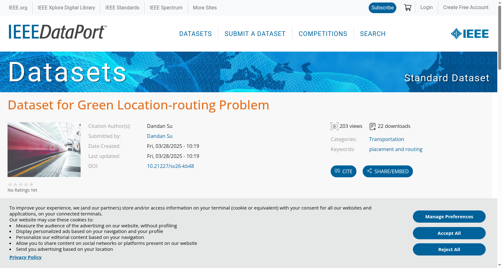Click the 'No Ratings Yet' text
The image size is (502, 268).
point(22,190)
